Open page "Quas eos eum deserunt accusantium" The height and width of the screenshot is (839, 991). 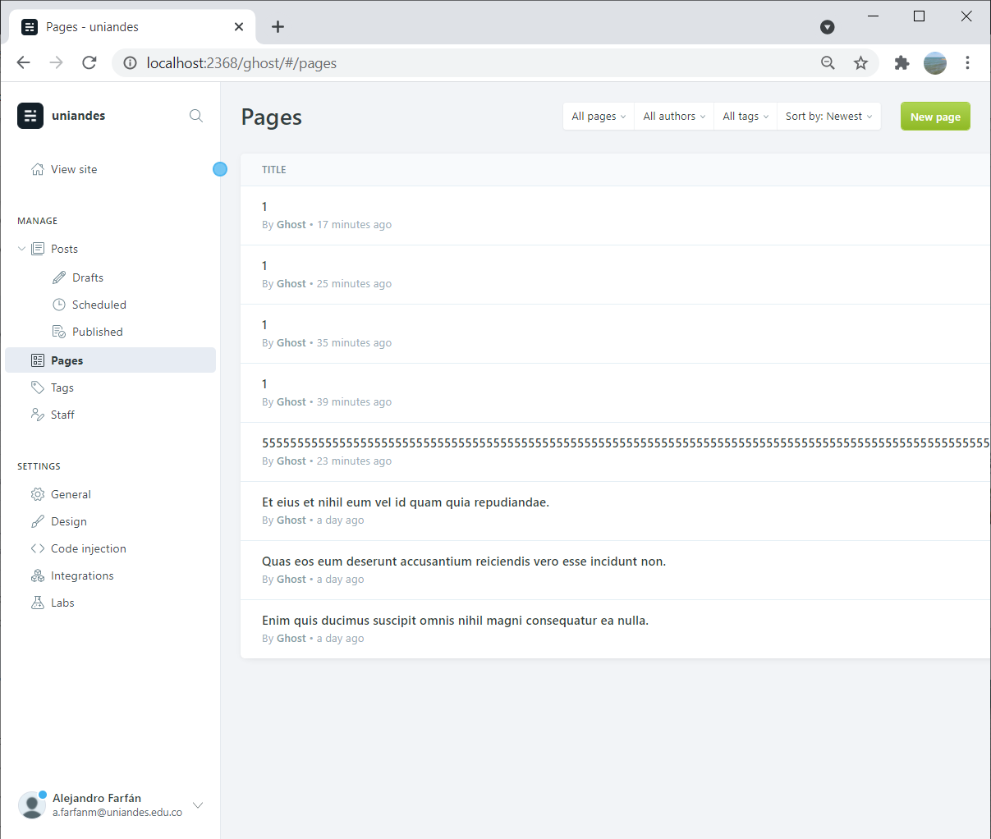click(x=615, y=571)
